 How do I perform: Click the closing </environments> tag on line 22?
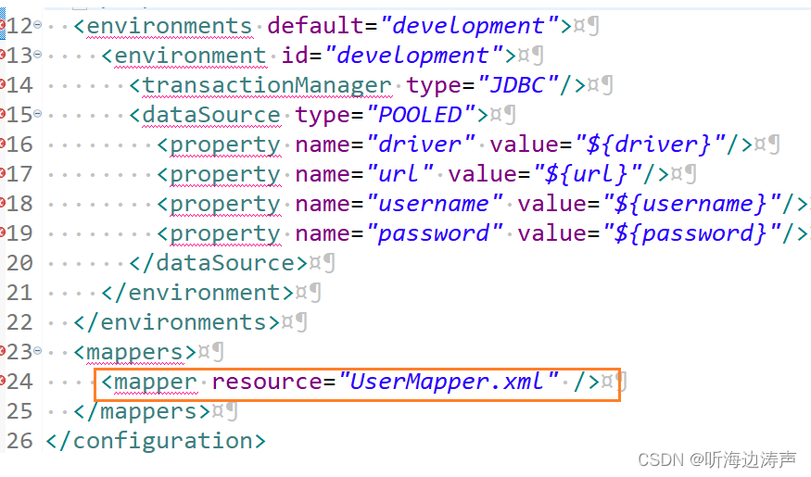pyautogui.click(x=177, y=322)
